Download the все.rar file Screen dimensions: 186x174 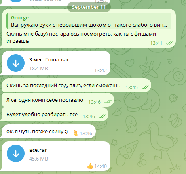[x=16, y=153]
